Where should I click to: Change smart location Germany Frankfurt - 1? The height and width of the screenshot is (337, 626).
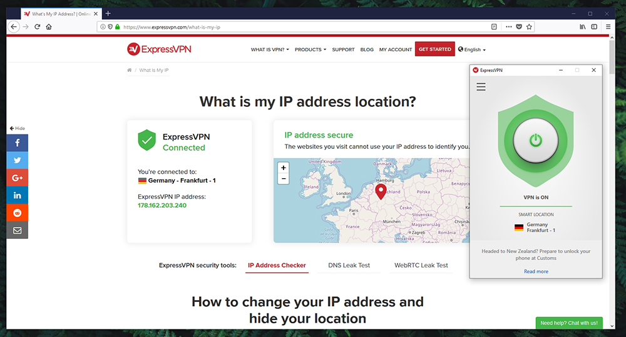click(x=535, y=228)
